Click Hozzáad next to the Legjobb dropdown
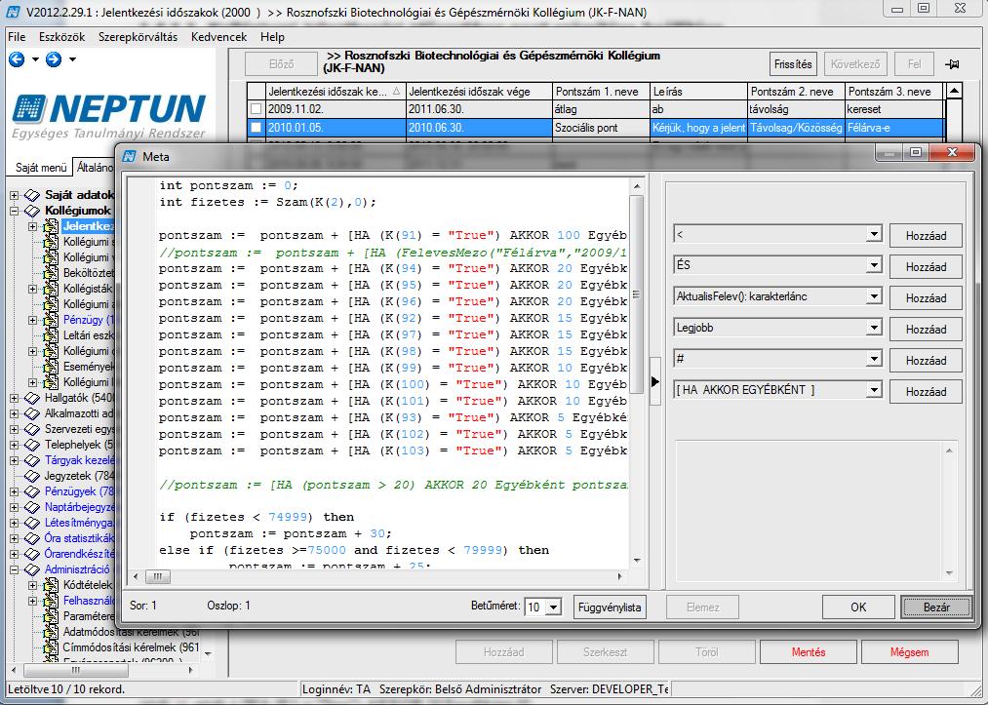This screenshot has height=705, width=988. pos(926,330)
